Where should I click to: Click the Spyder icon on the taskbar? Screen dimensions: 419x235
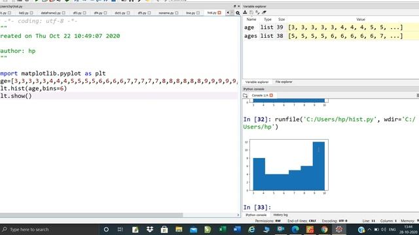click(x=339, y=229)
